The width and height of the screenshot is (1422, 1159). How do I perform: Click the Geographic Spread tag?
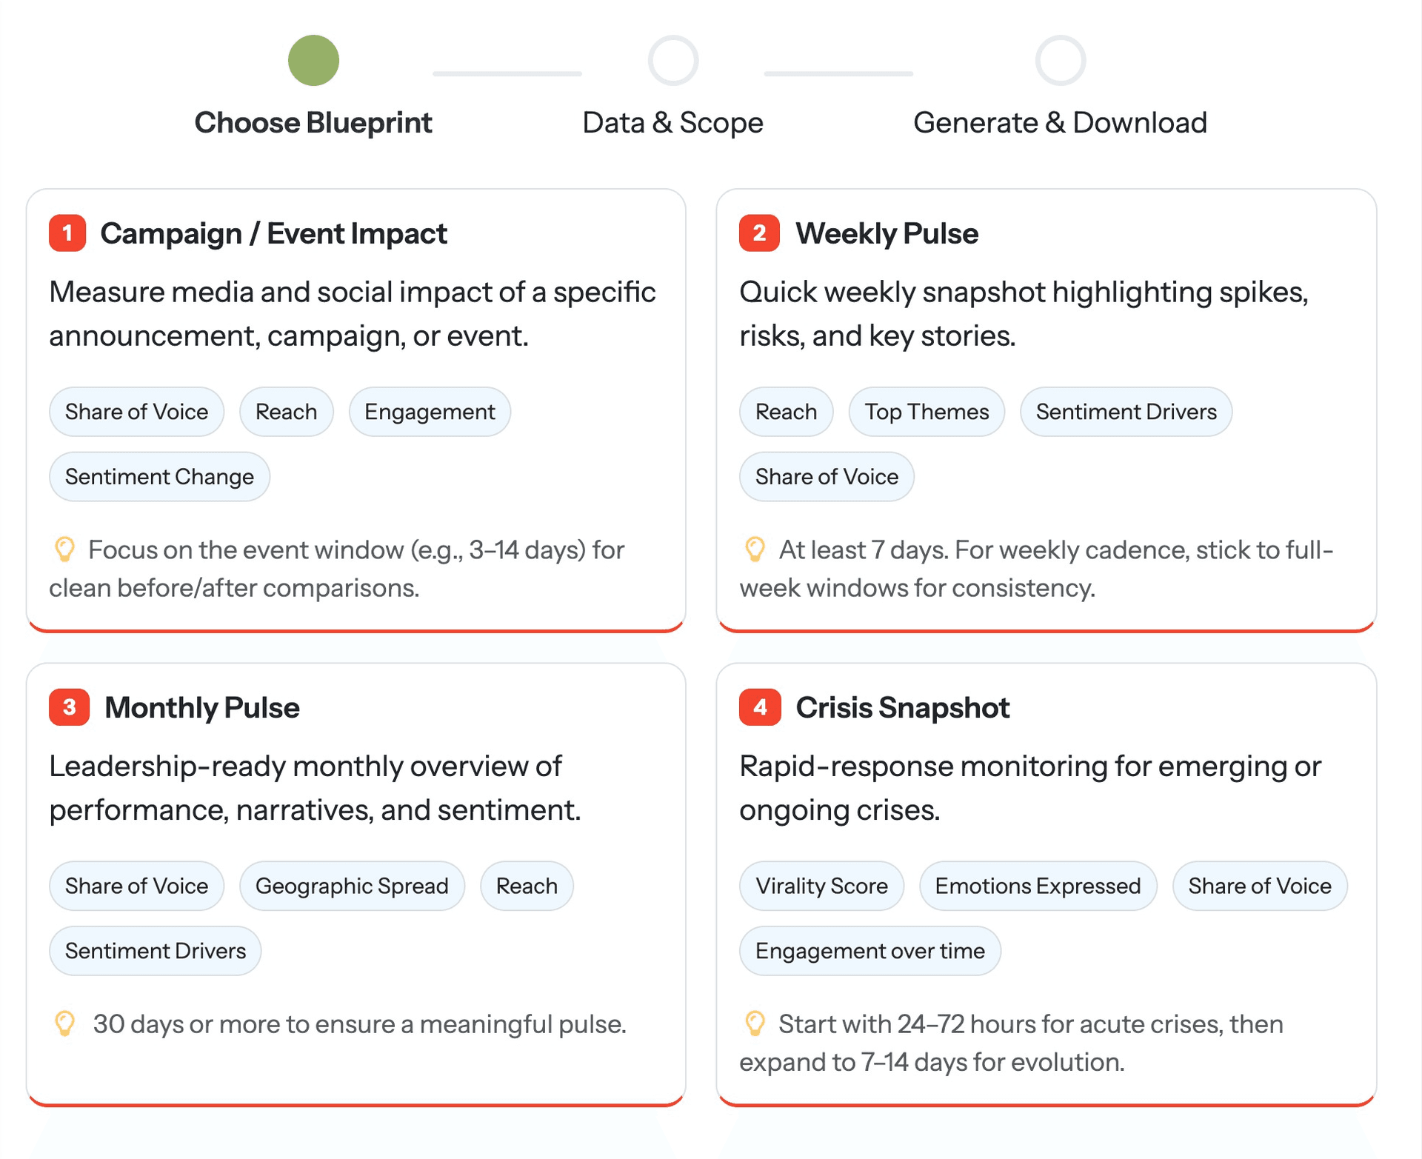point(352,886)
